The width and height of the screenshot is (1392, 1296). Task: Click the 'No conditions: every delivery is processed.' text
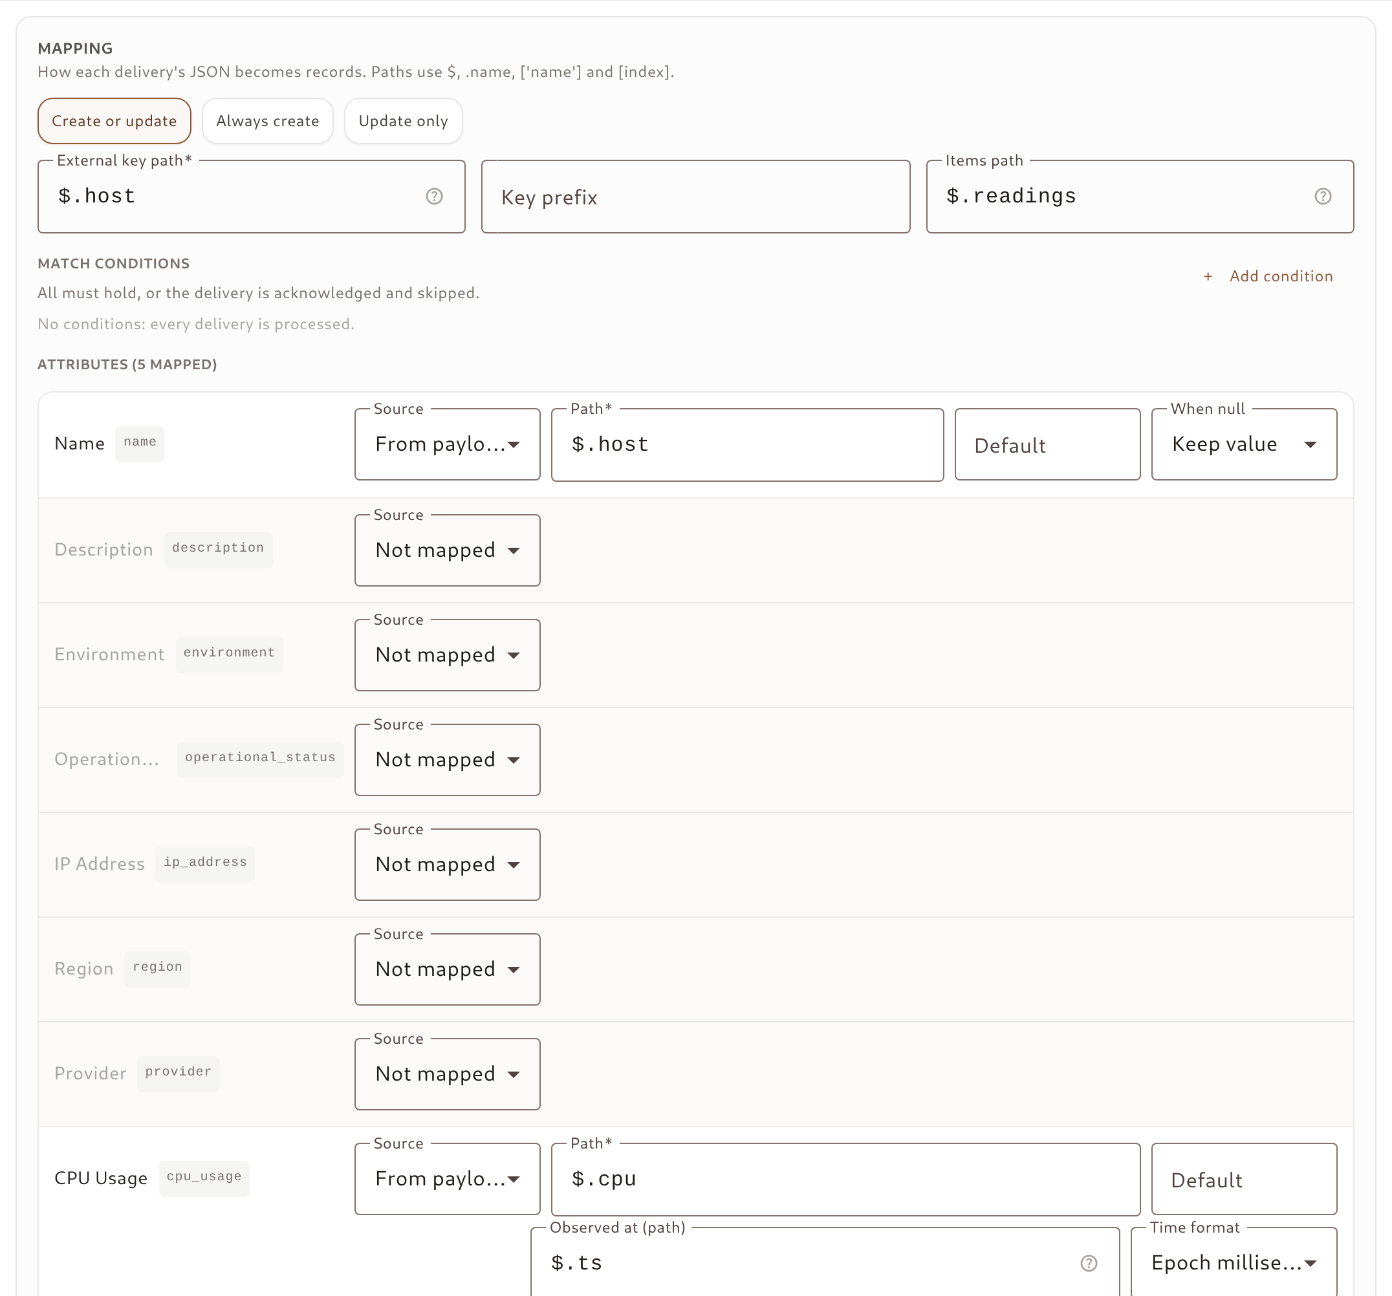click(x=196, y=324)
